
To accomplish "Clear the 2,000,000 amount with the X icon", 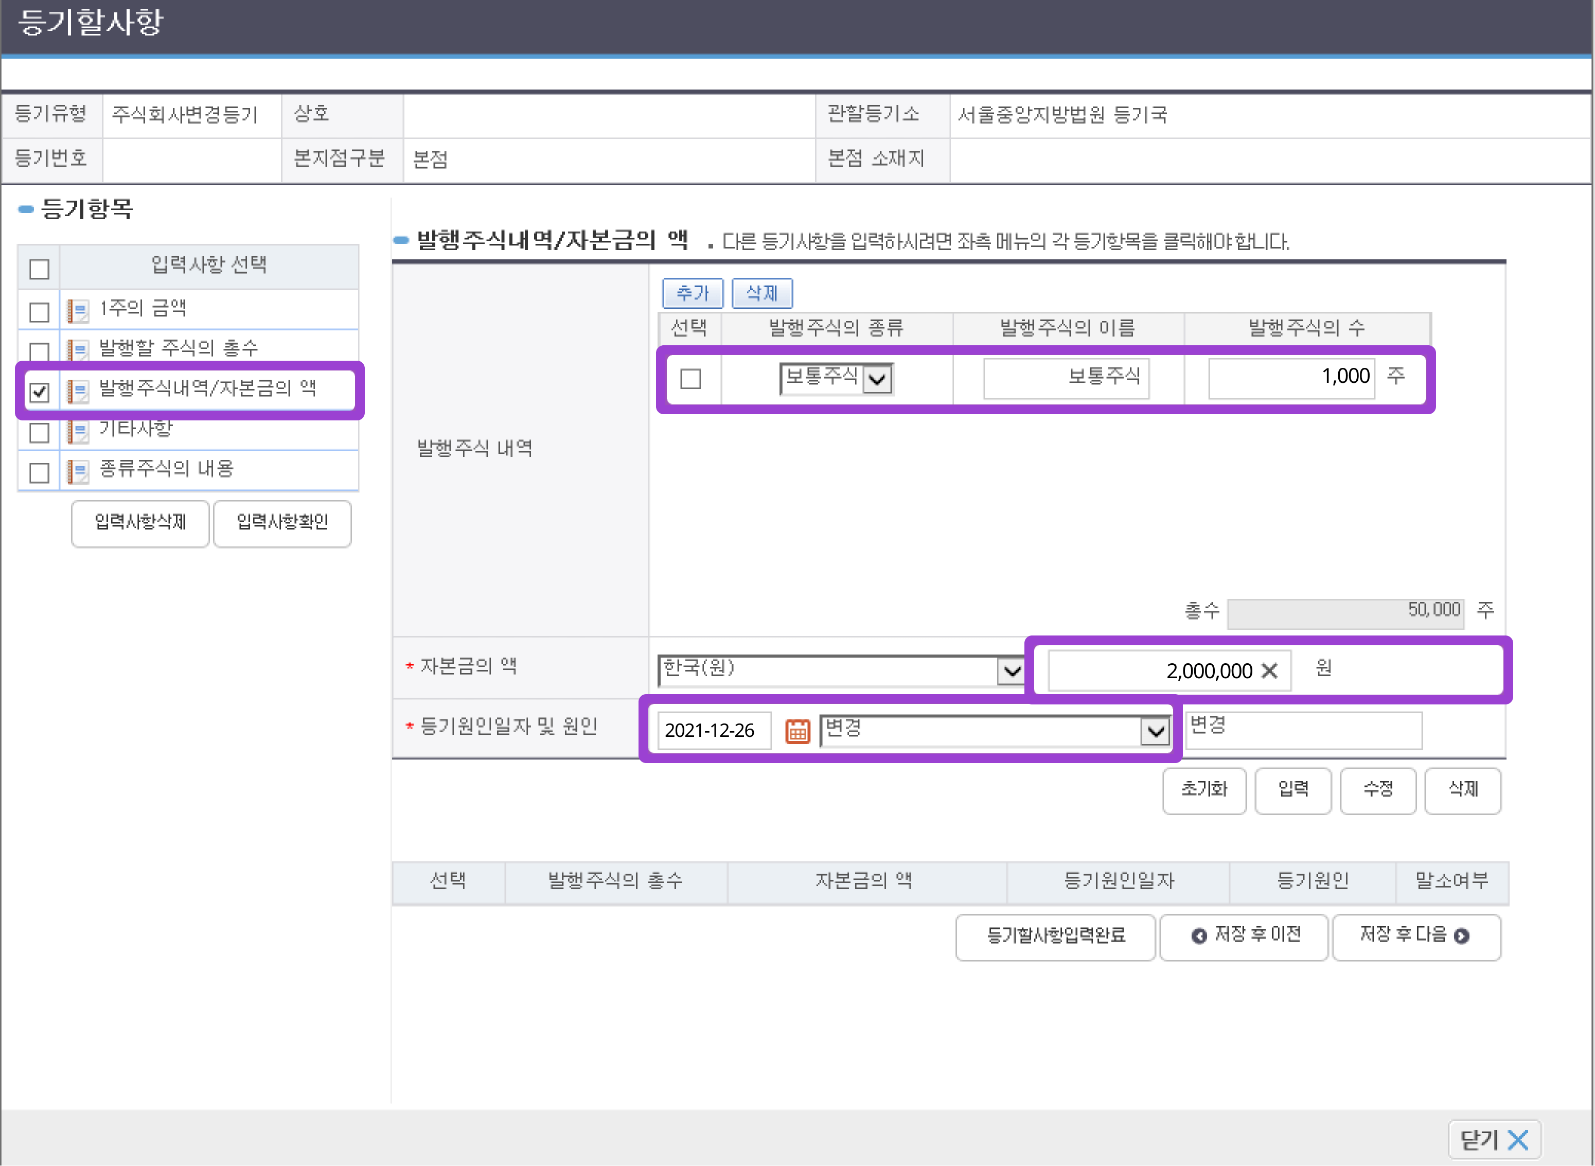I will (1270, 670).
